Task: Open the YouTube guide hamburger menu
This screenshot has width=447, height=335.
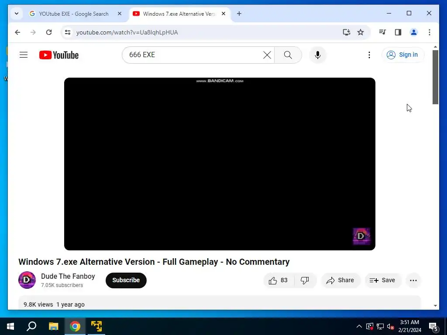Action: pyautogui.click(x=24, y=55)
